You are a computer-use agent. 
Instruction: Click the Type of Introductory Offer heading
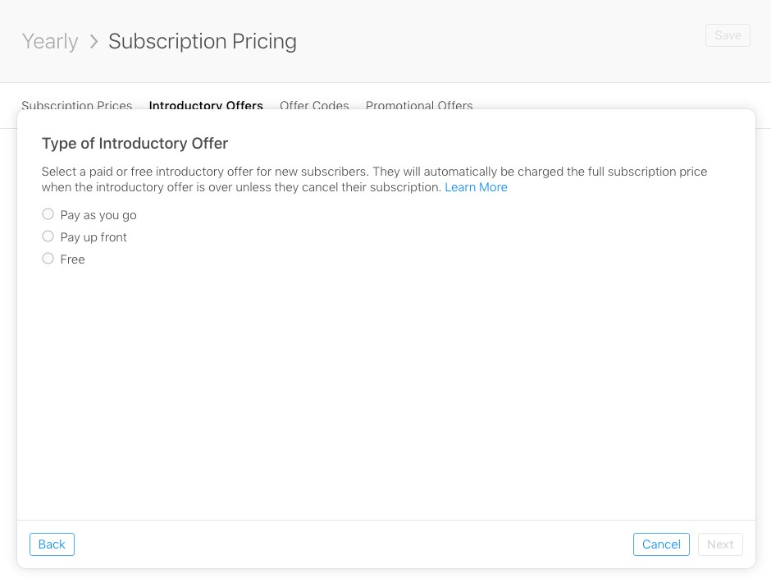coord(135,143)
